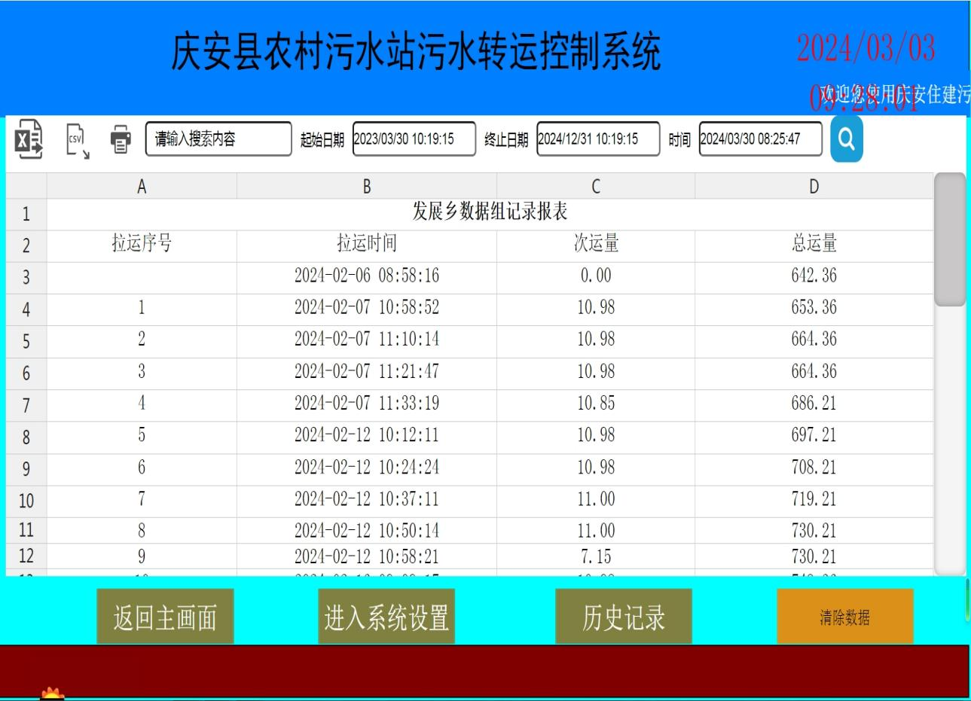
Task: Click column header D above 总运量
Action: [813, 185]
